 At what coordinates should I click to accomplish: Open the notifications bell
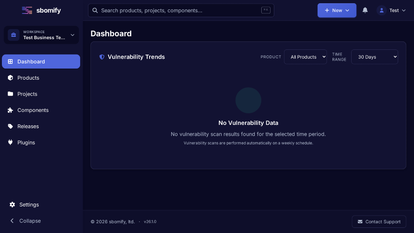(x=365, y=10)
